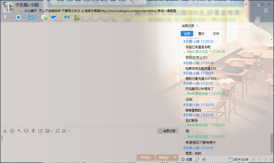The height and width of the screenshot is (163, 274).
Task: Open font settings with the A icon
Action: tap(5, 131)
